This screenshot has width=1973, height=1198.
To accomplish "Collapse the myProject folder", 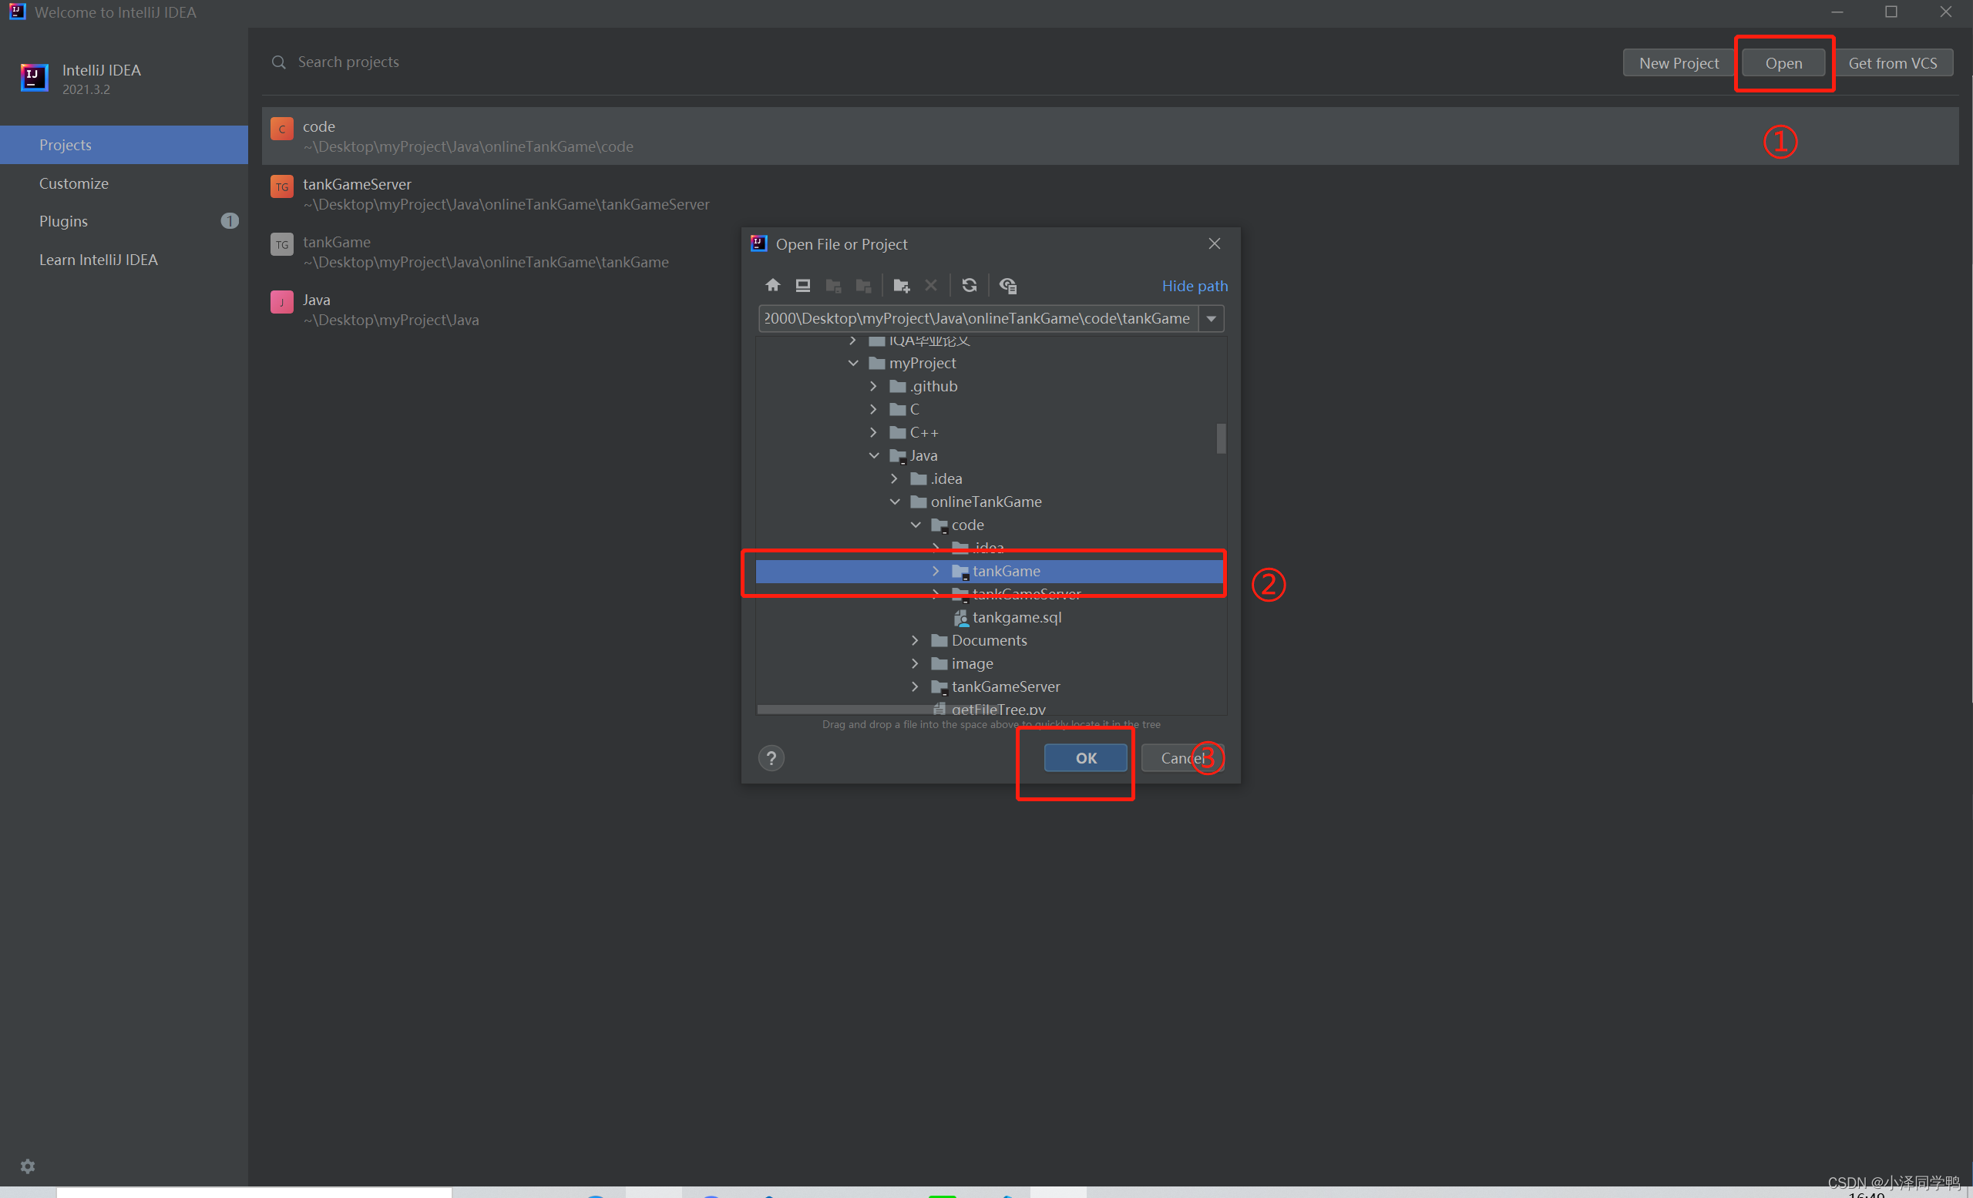I will pos(854,364).
